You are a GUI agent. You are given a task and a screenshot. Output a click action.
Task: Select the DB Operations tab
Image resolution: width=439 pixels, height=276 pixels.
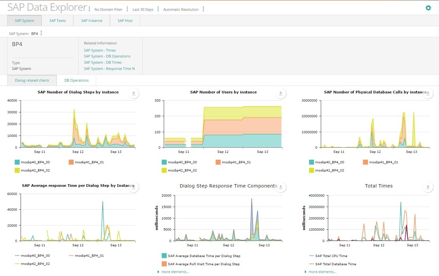[x=77, y=80]
